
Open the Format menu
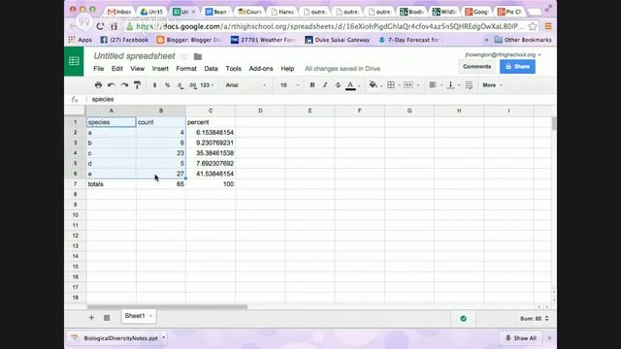pos(186,69)
